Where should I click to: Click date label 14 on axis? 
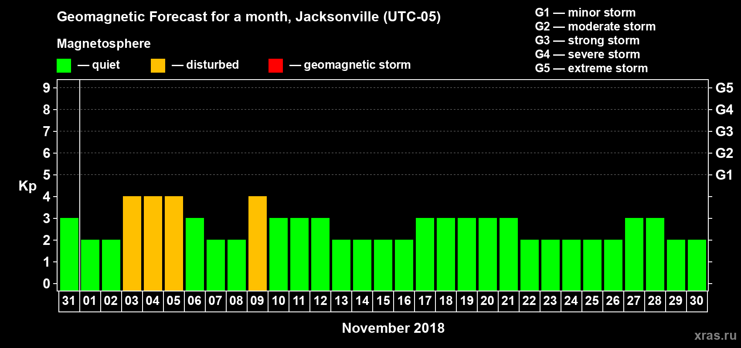pos(362,301)
